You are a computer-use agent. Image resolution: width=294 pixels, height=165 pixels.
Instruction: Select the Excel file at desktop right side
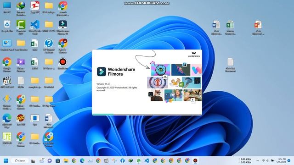(230, 27)
